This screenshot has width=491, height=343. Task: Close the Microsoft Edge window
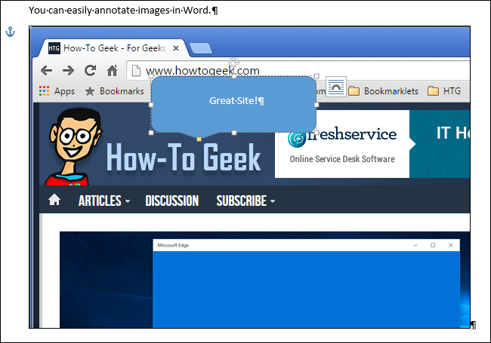click(450, 245)
